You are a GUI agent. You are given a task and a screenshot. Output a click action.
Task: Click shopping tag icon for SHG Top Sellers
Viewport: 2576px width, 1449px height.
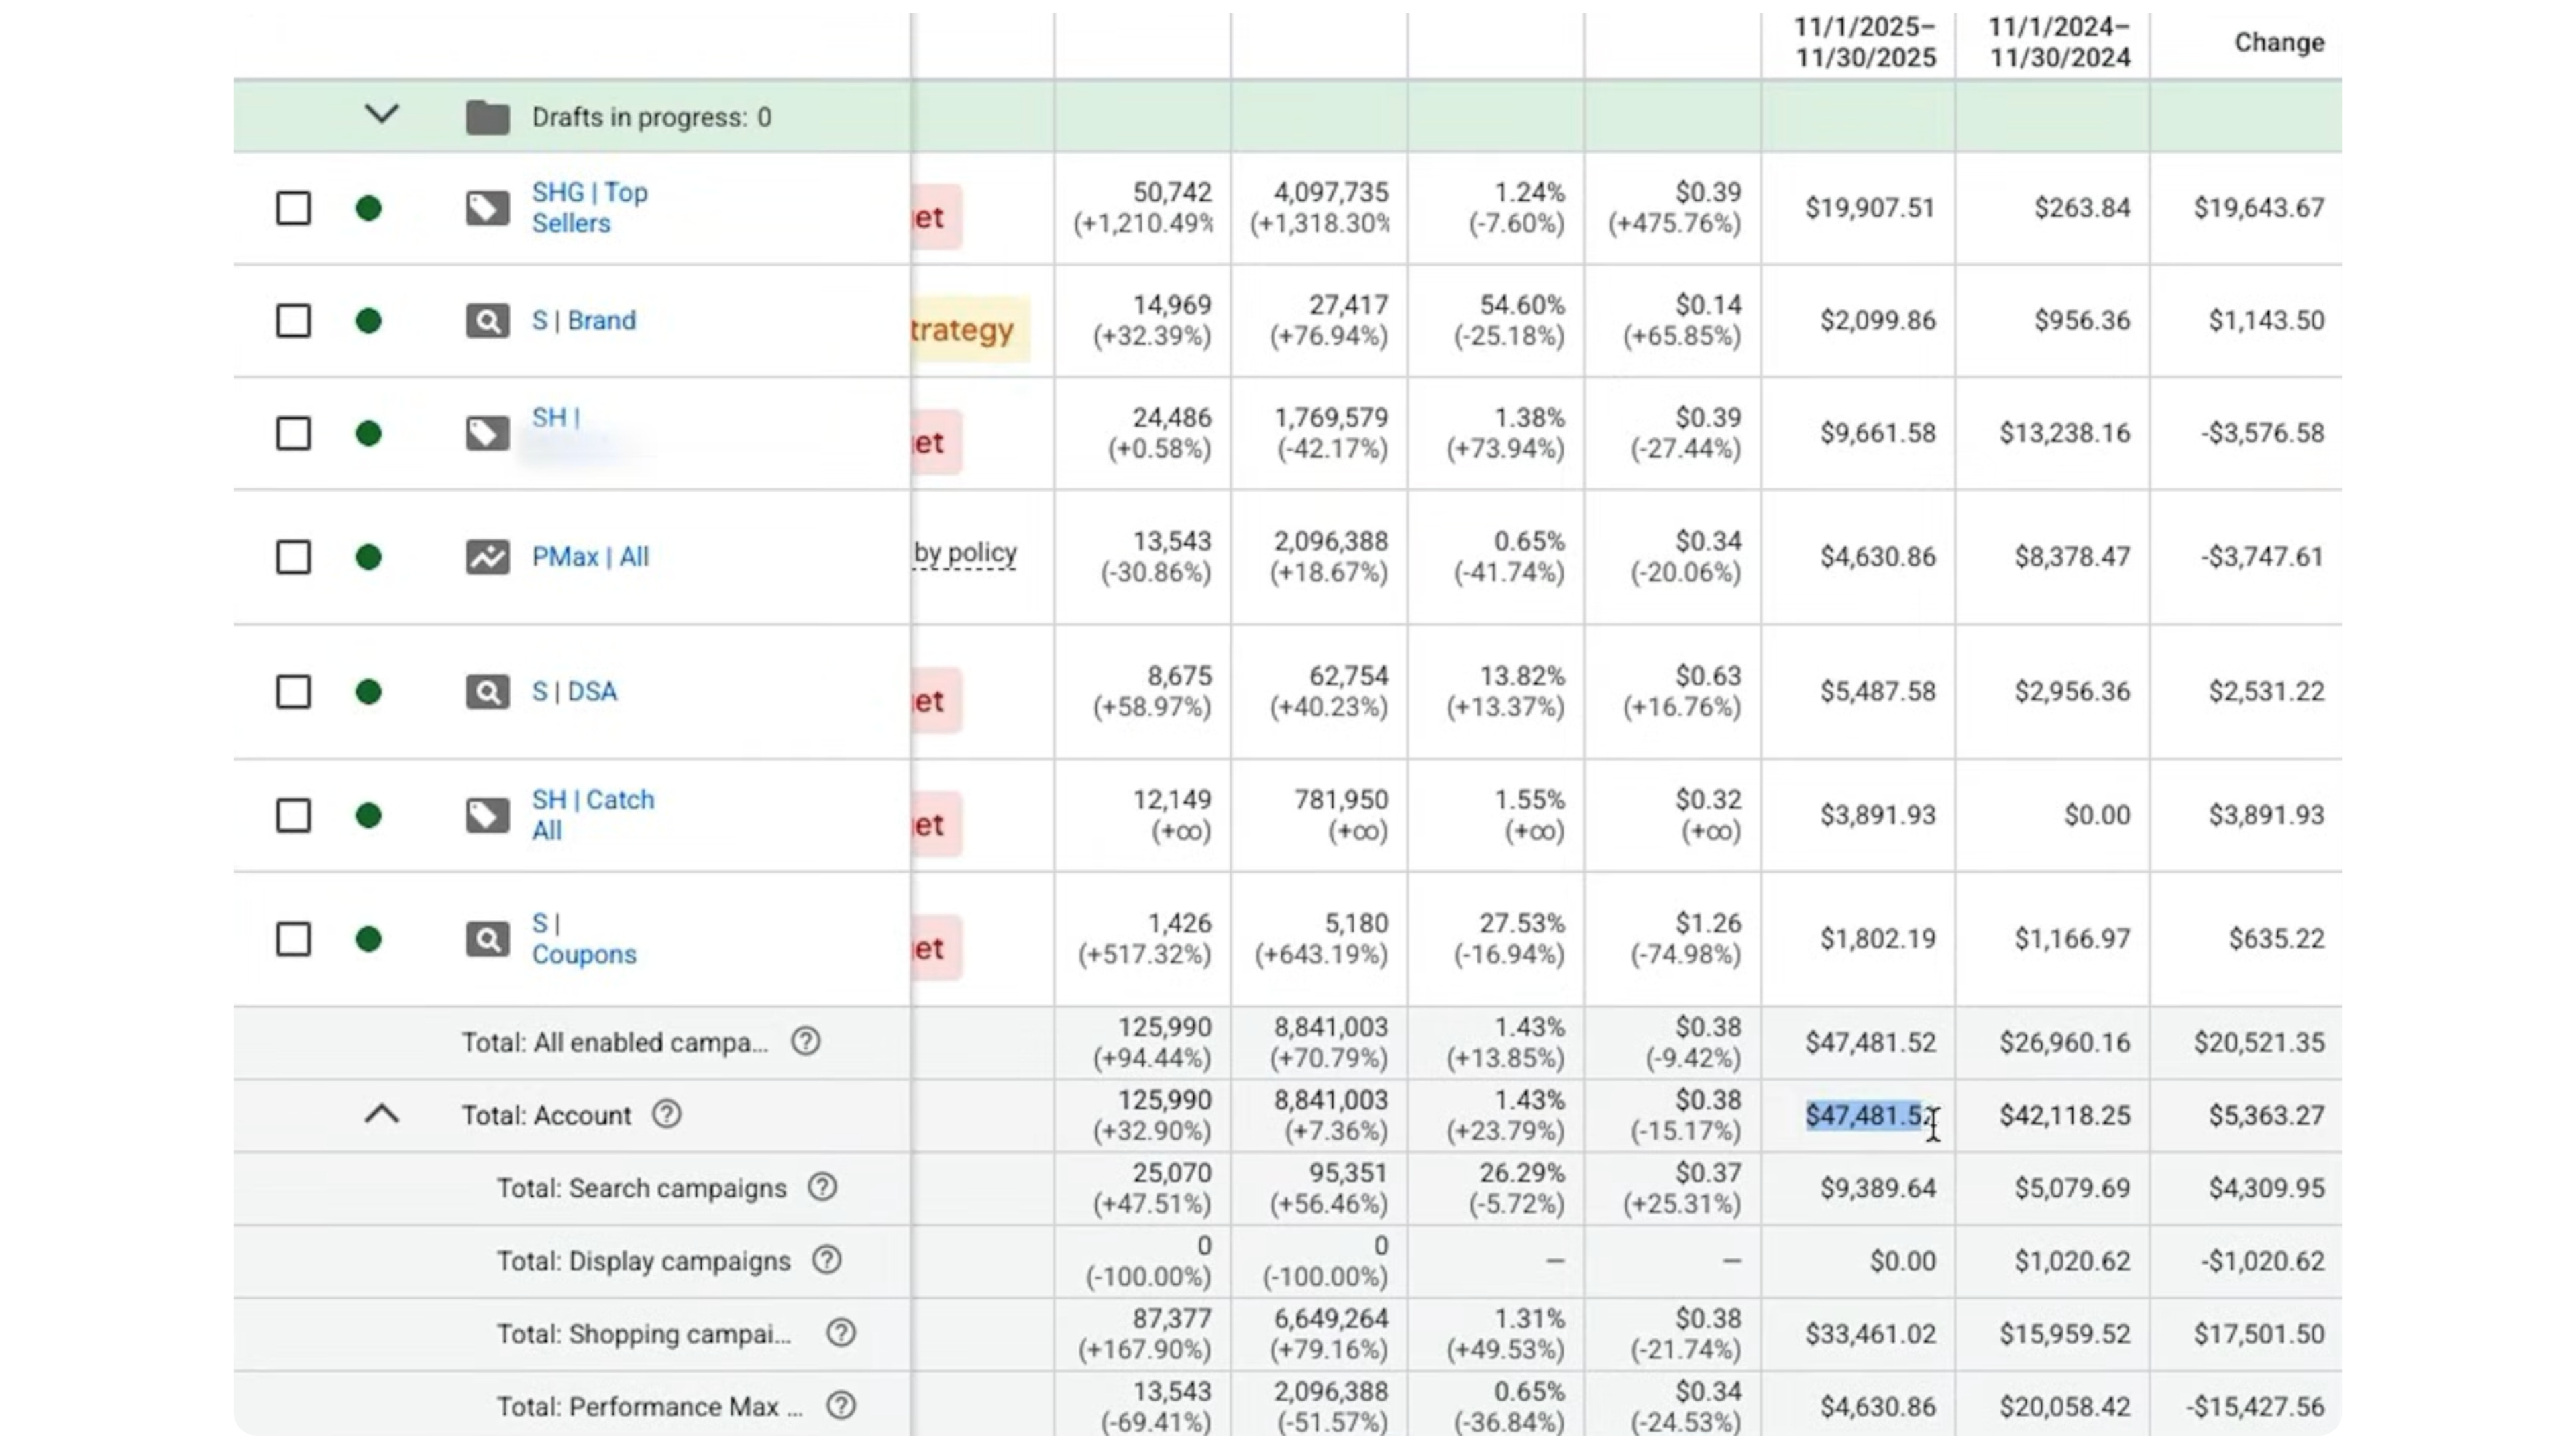(487, 208)
